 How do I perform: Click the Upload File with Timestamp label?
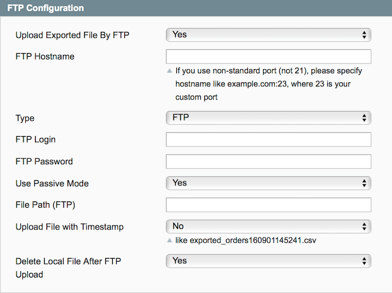pos(69,227)
